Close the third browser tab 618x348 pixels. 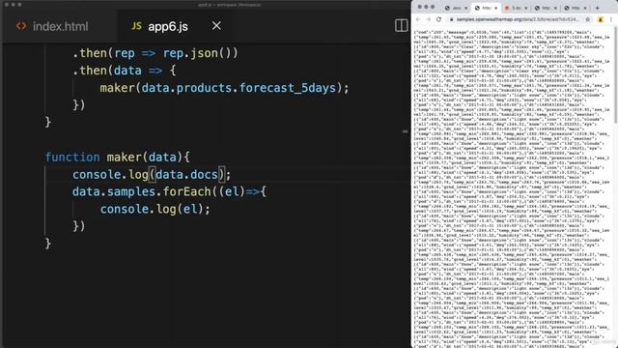click(x=525, y=8)
